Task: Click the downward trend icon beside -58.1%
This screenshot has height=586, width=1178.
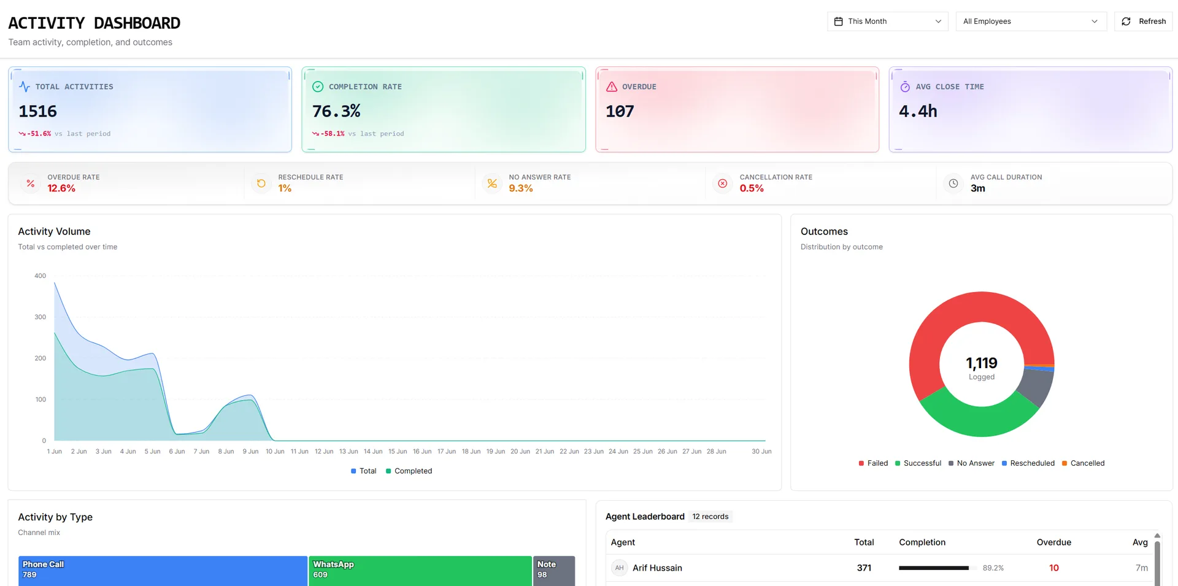Action: coord(315,134)
